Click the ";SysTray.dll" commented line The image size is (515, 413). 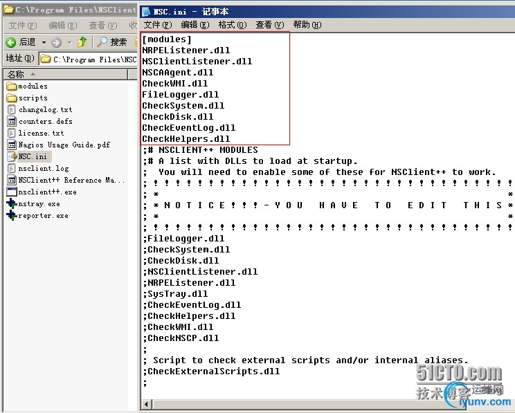click(175, 294)
